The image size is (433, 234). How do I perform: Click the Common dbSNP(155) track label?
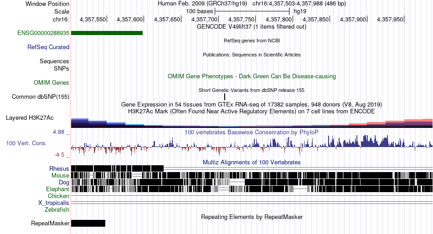[x=41, y=97]
